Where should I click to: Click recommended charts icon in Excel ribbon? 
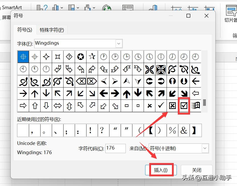click(42, 8)
